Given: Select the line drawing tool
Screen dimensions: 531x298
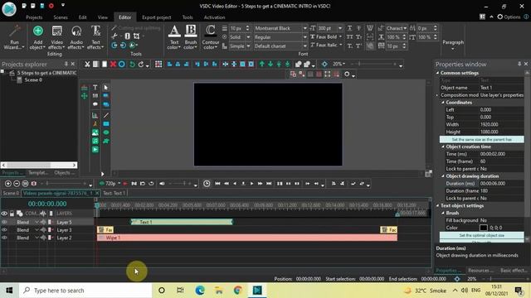Looking at the screenshot, I should point(106,115).
